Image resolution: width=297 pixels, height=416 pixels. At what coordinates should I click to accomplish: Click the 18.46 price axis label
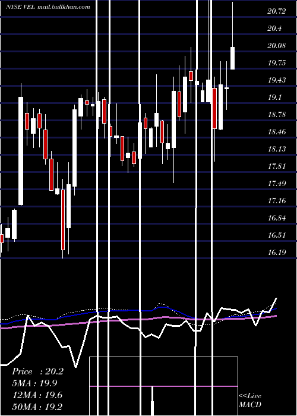pos(277,132)
